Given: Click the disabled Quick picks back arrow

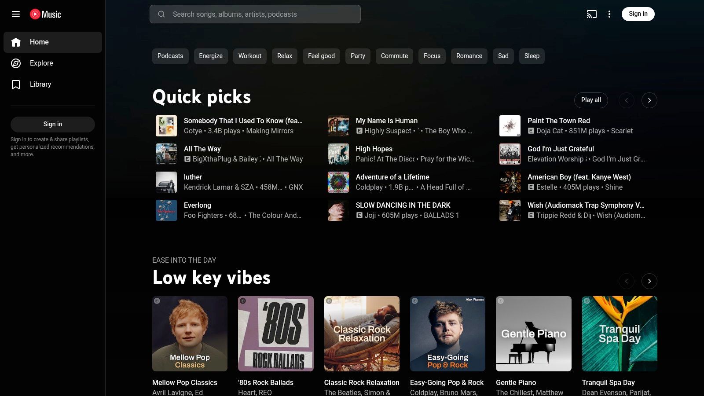Looking at the screenshot, I should click(x=626, y=100).
